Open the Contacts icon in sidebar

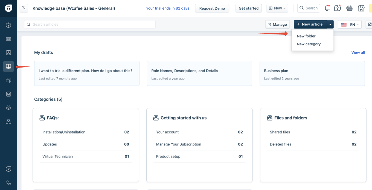(x=8, y=53)
